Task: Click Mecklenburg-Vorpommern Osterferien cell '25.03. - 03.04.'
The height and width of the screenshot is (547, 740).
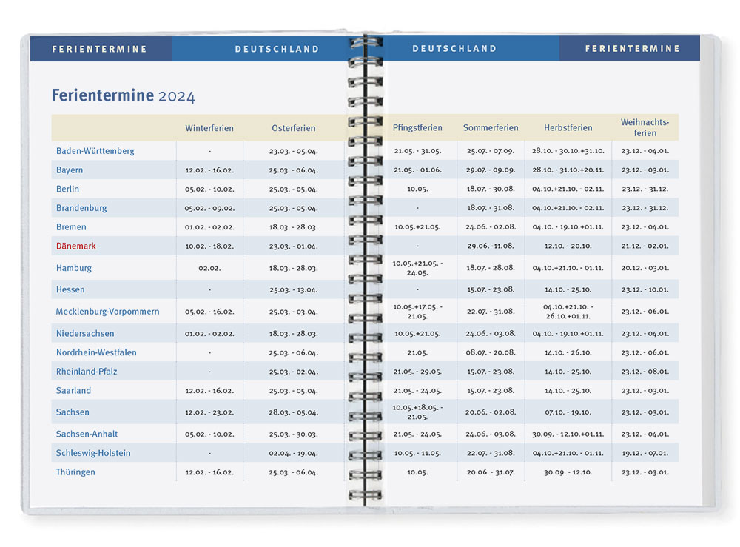Action: [x=294, y=312]
